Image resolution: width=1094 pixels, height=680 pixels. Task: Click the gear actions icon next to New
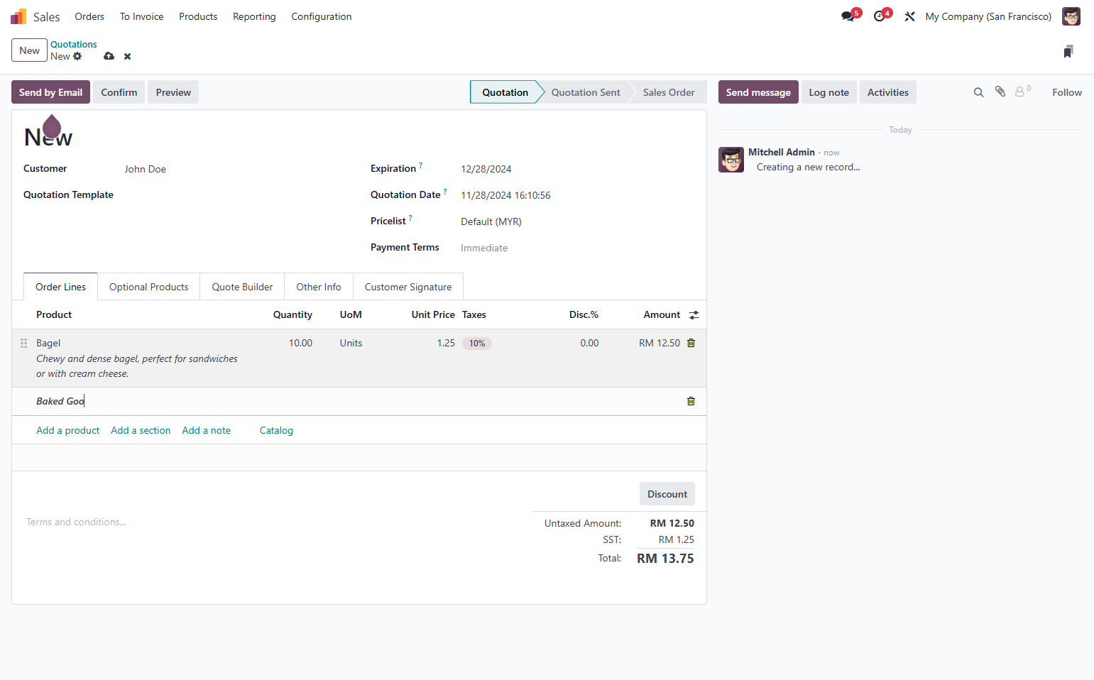77,56
